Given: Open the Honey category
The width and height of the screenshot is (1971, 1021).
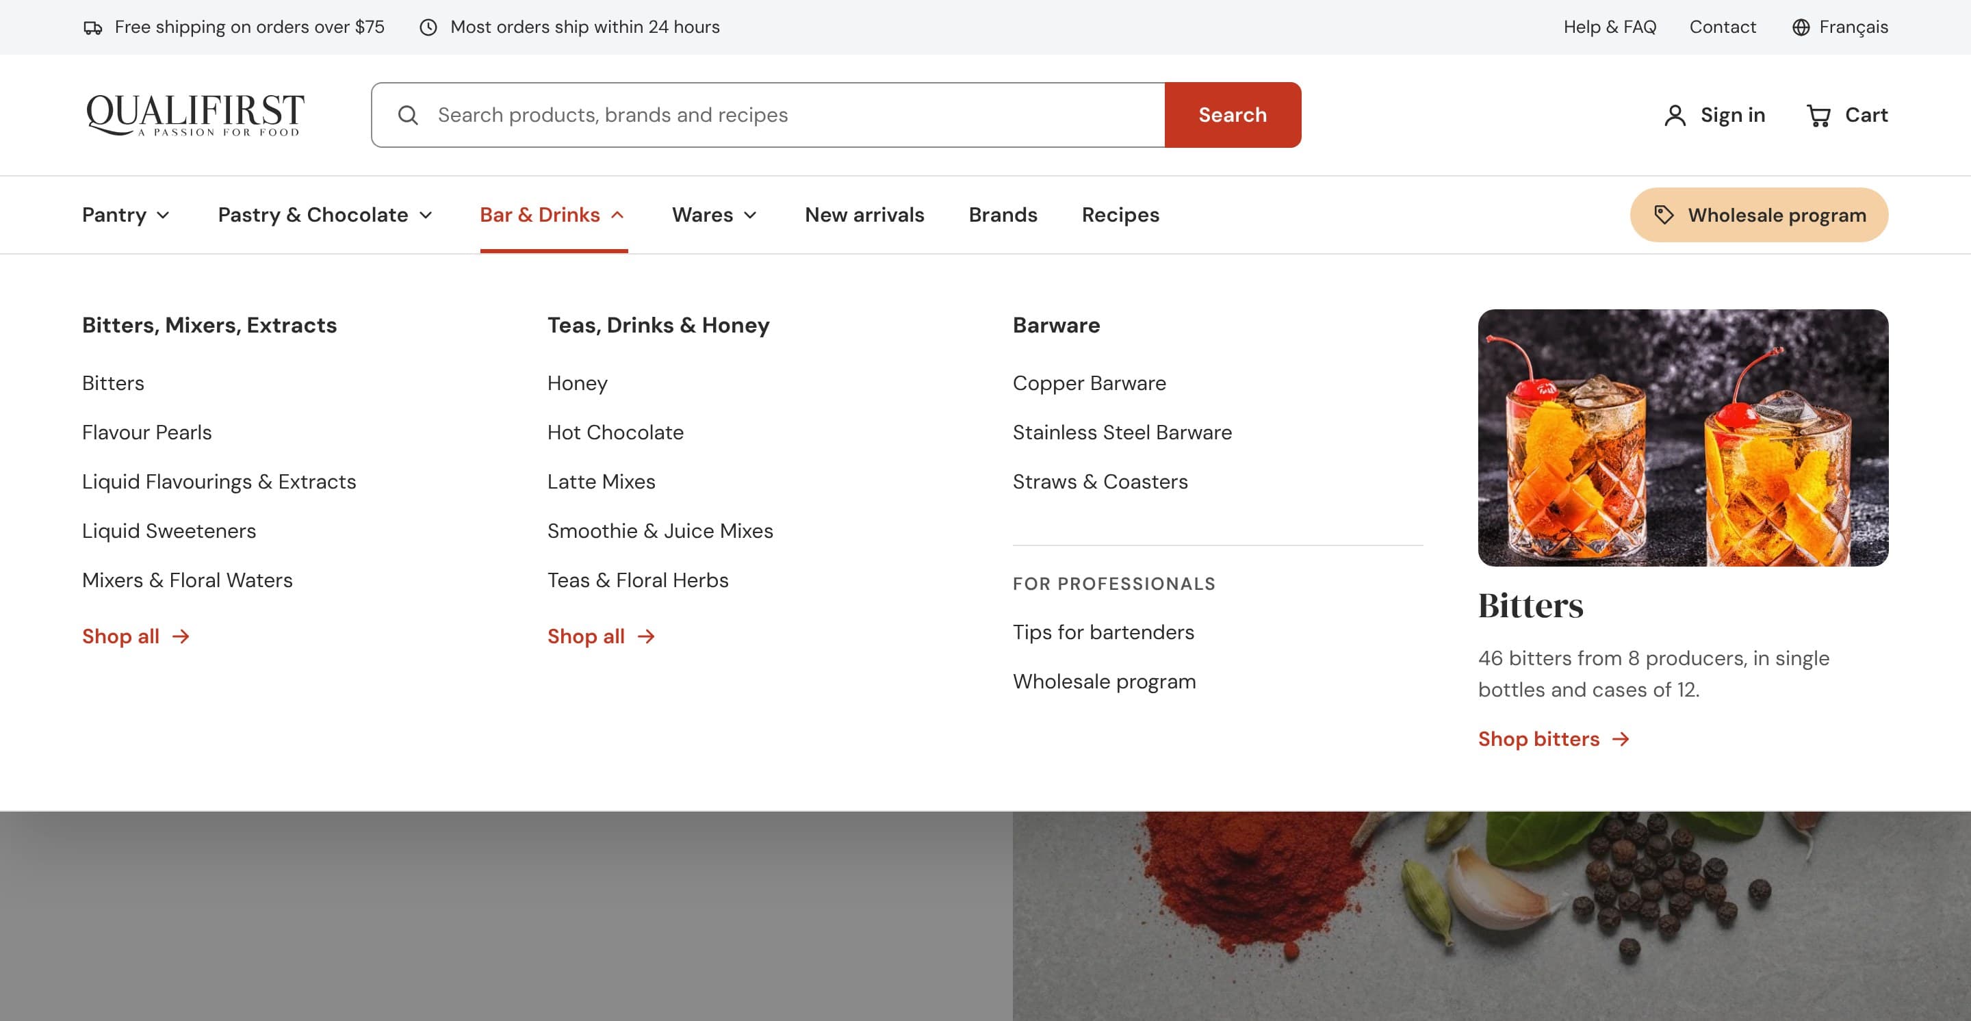Looking at the screenshot, I should point(578,383).
